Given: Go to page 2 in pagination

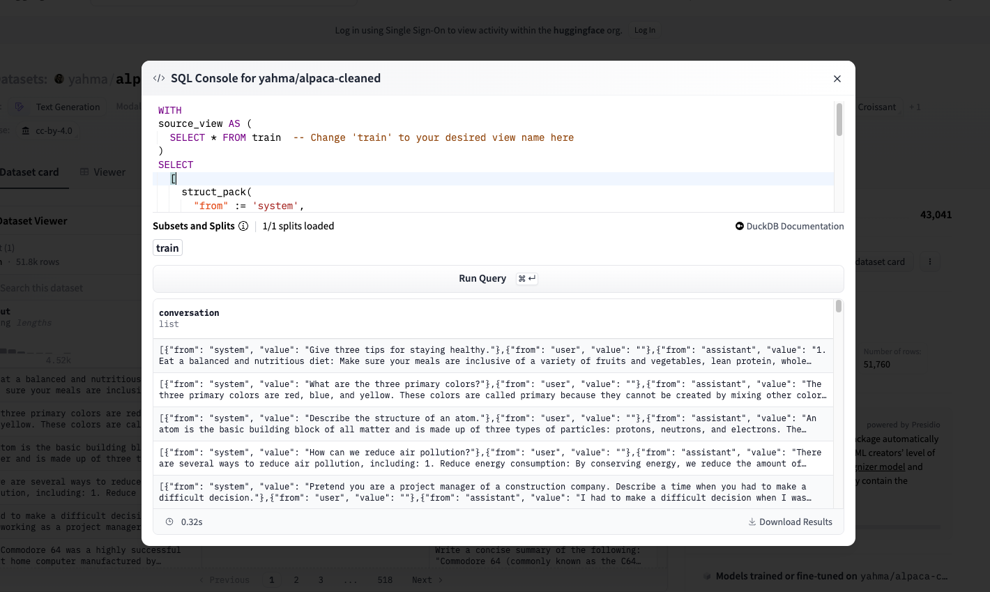Looking at the screenshot, I should pyautogui.click(x=296, y=579).
